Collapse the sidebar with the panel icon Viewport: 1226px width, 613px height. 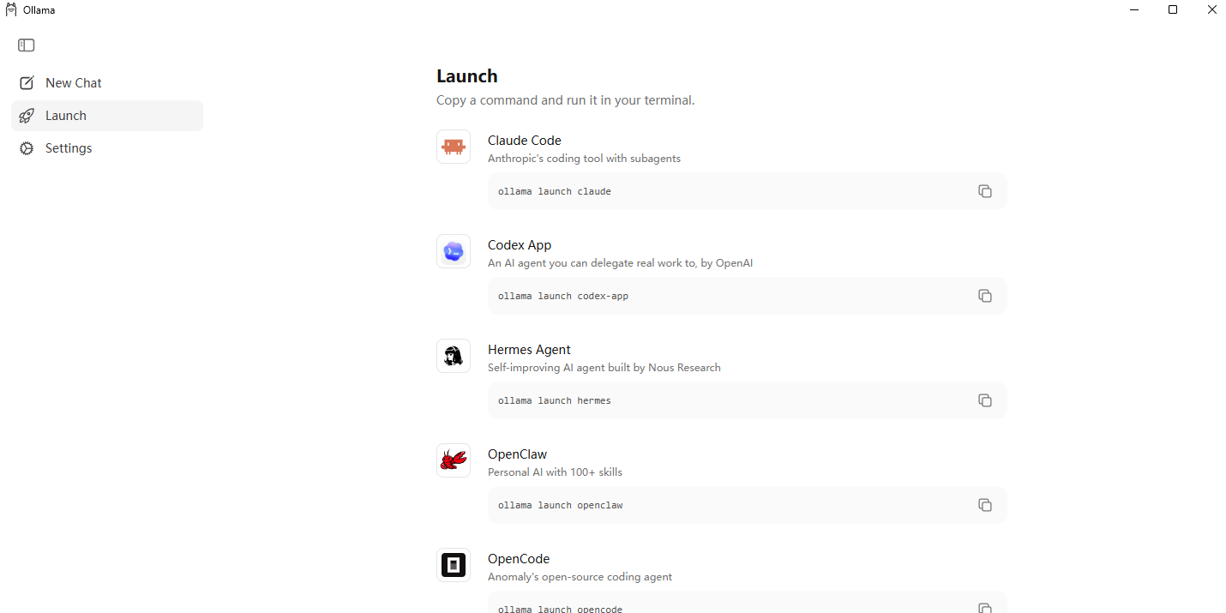click(27, 45)
